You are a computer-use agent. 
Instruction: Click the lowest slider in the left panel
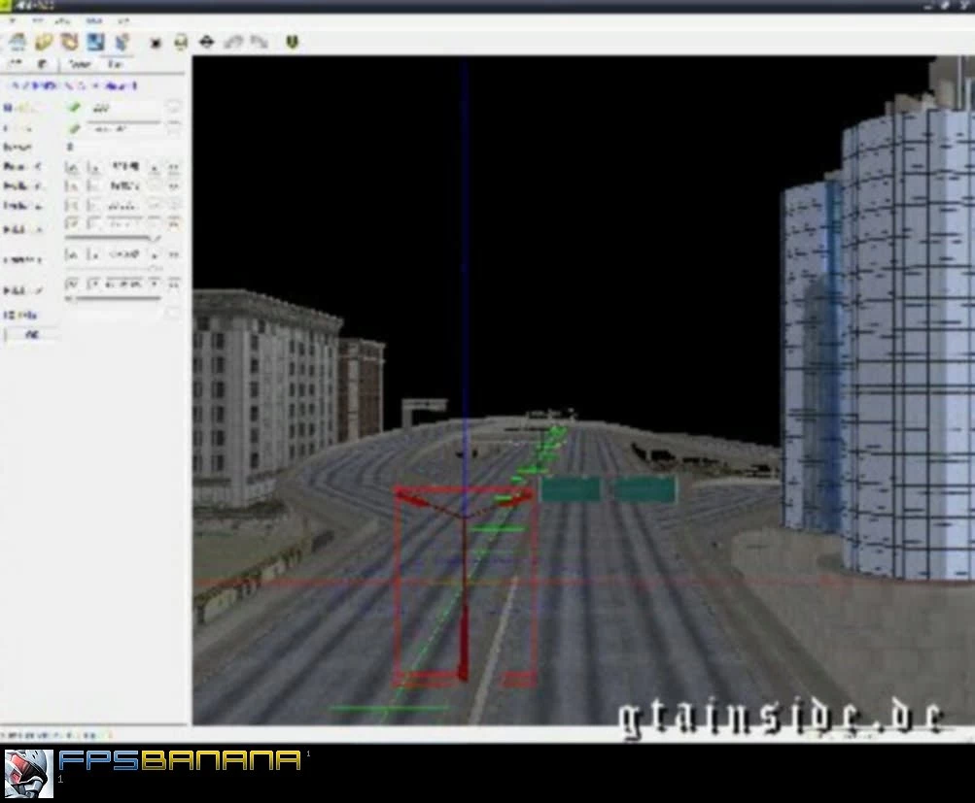[x=113, y=299]
